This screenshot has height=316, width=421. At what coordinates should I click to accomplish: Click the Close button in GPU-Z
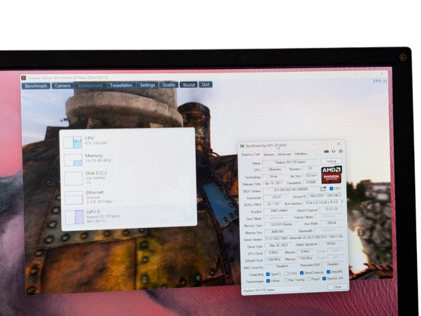point(337,287)
